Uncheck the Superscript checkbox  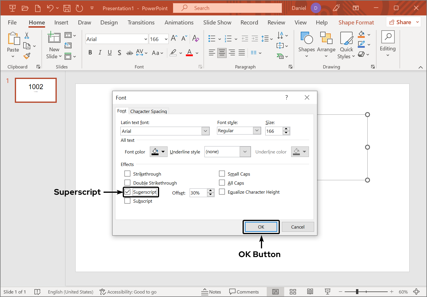[x=127, y=192]
